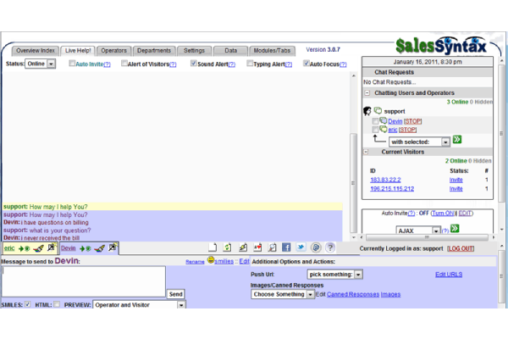Screen dimensions: 508x339
Task: Click the page-with-pencil edit icon in toolbar
Action: pos(243,247)
